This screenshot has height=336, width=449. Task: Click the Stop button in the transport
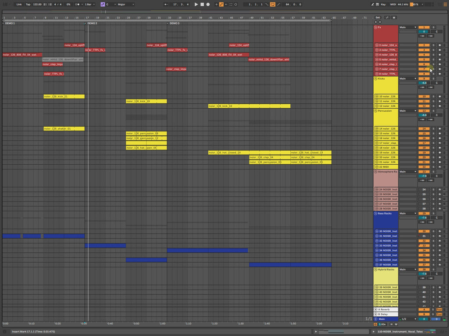point(202,4)
